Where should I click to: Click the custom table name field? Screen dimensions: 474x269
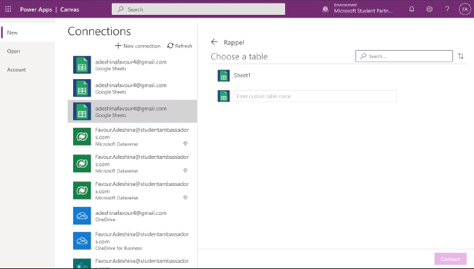pyautogui.click(x=315, y=96)
